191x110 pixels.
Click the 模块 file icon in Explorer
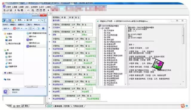[28, 40]
